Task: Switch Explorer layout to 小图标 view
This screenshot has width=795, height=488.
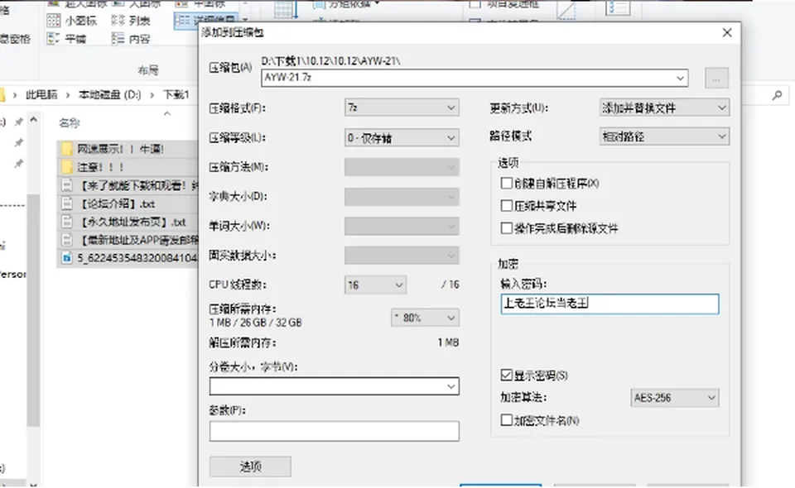Action: (x=71, y=20)
